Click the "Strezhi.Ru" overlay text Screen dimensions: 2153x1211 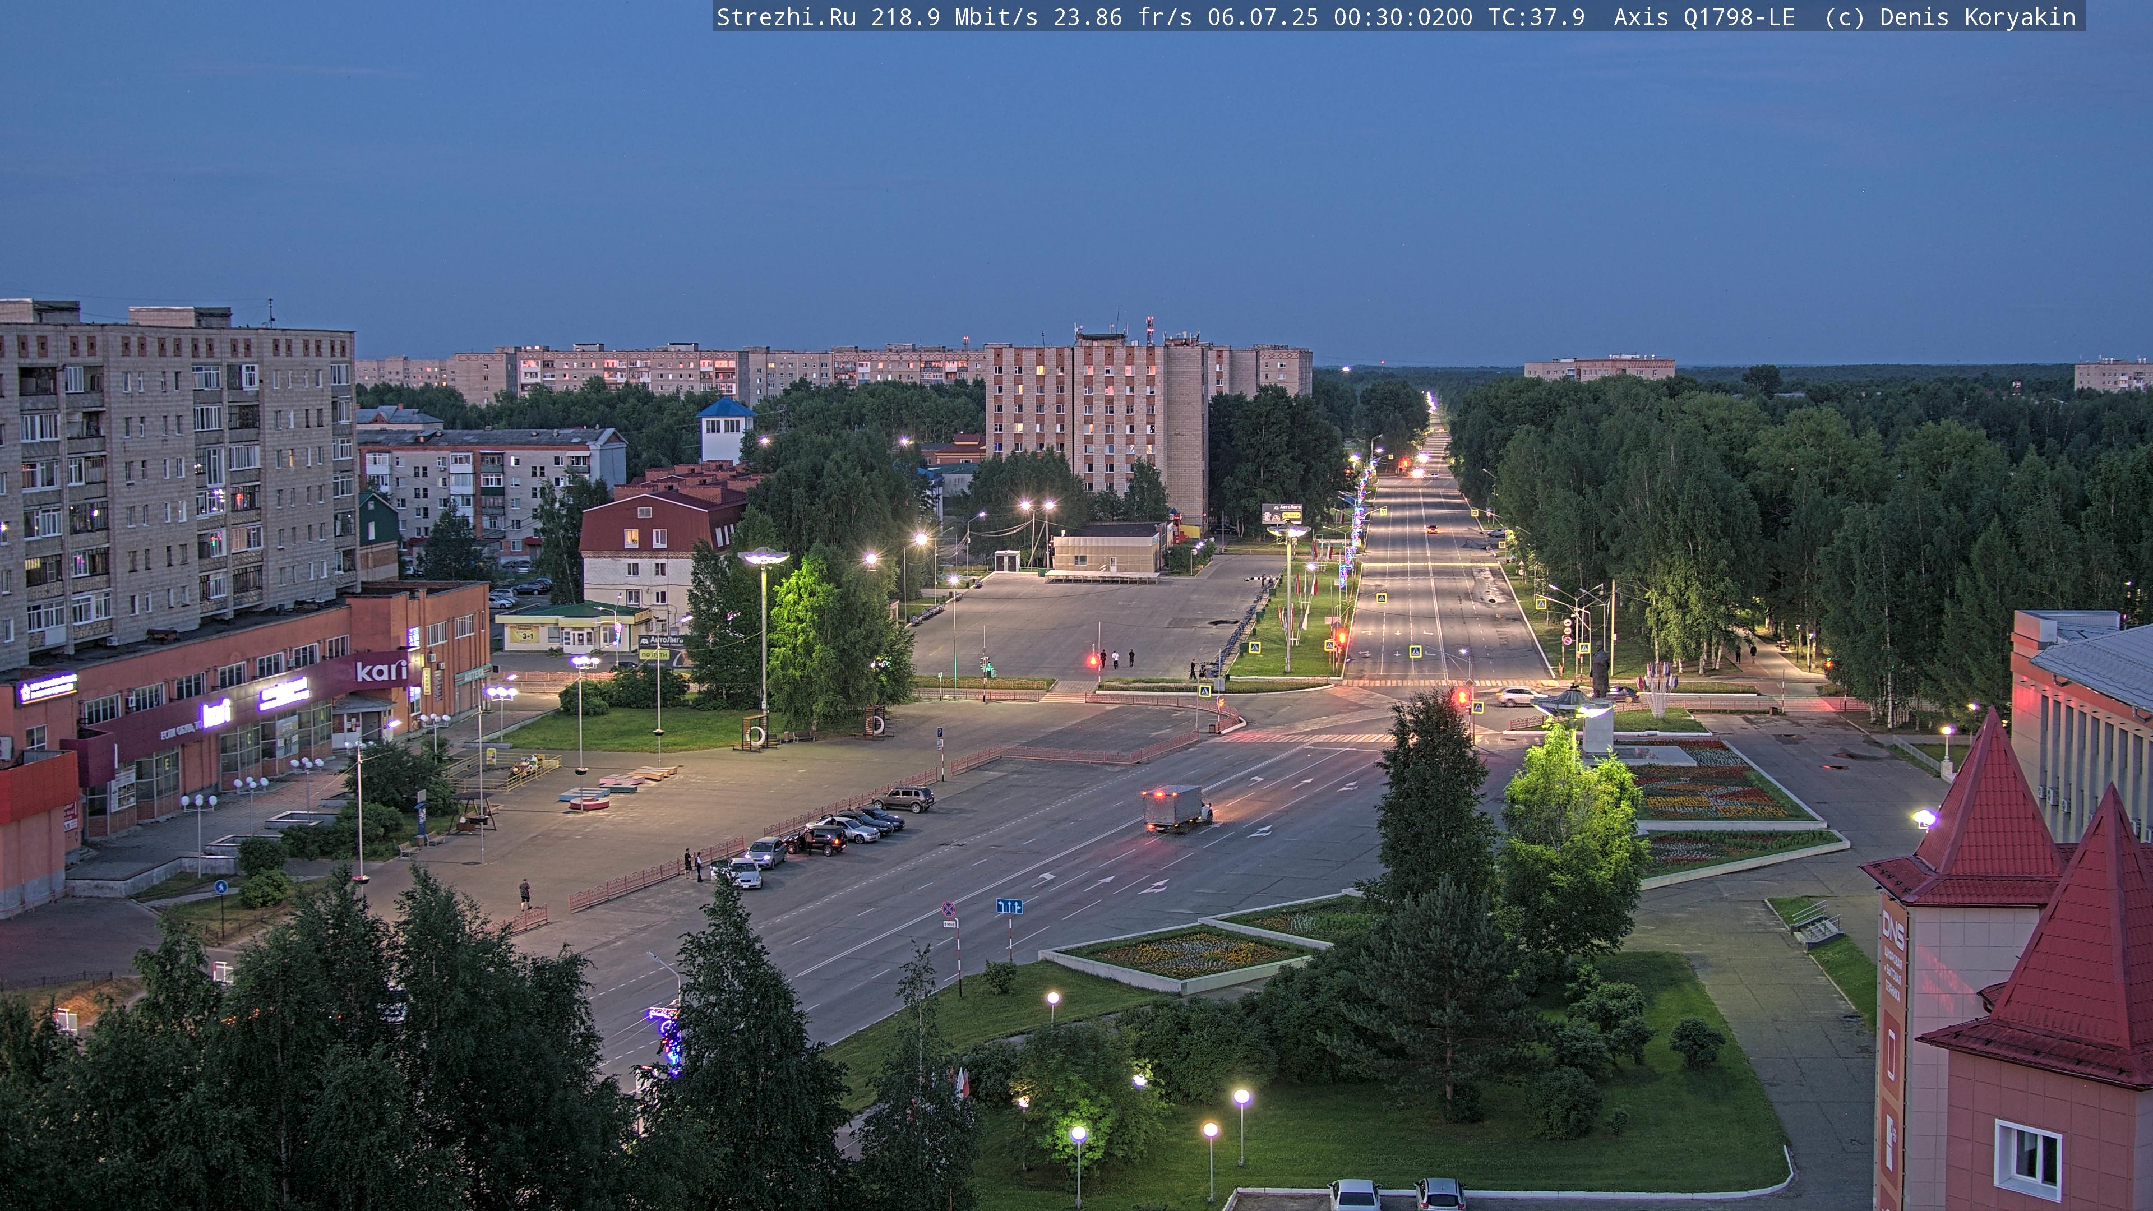pos(786,17)
